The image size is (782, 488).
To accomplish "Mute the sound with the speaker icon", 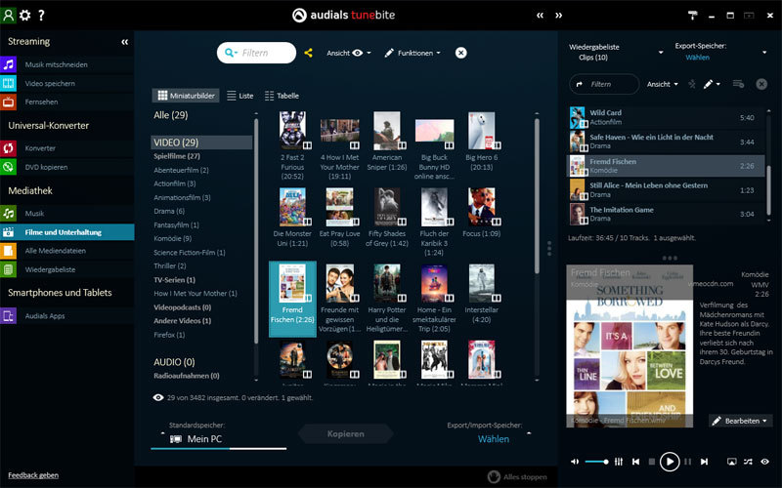I will click(575, 462).
